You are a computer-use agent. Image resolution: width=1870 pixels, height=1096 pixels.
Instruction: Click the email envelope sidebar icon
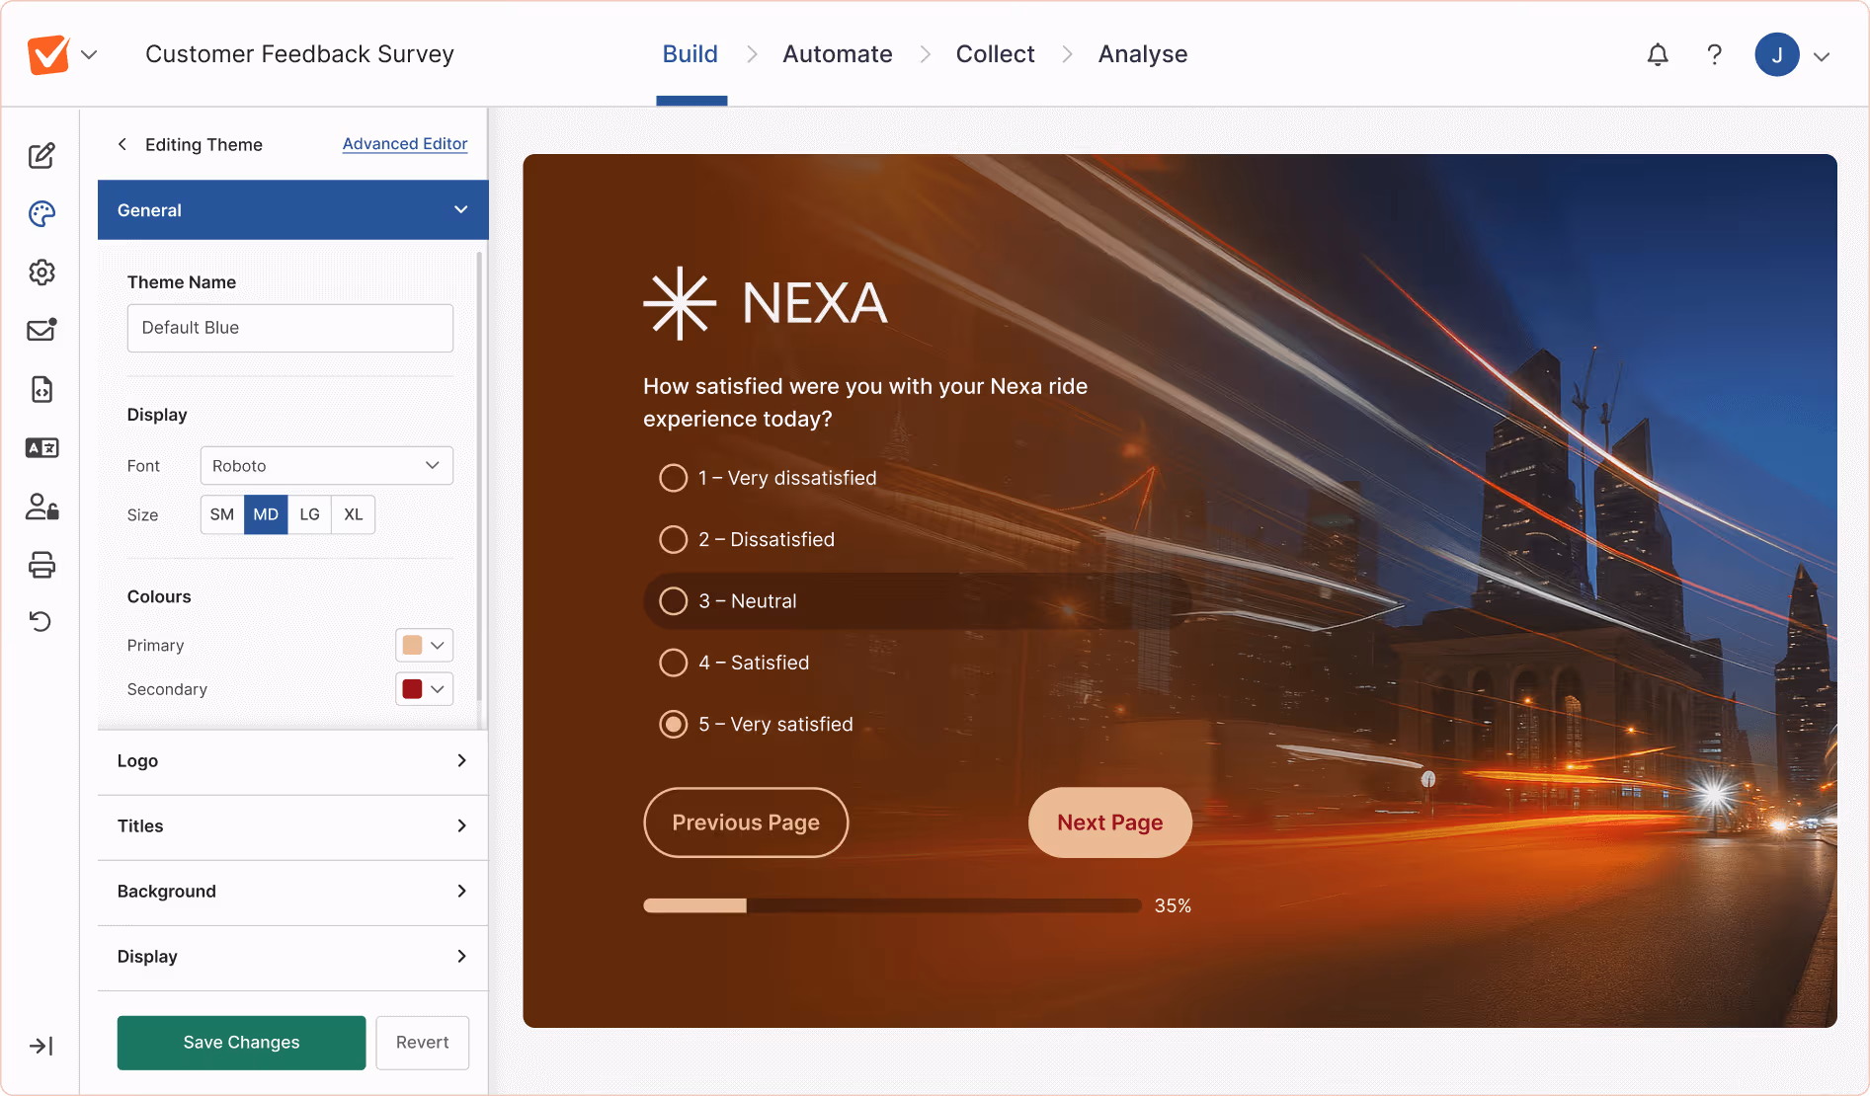click(x=41, y=330)
